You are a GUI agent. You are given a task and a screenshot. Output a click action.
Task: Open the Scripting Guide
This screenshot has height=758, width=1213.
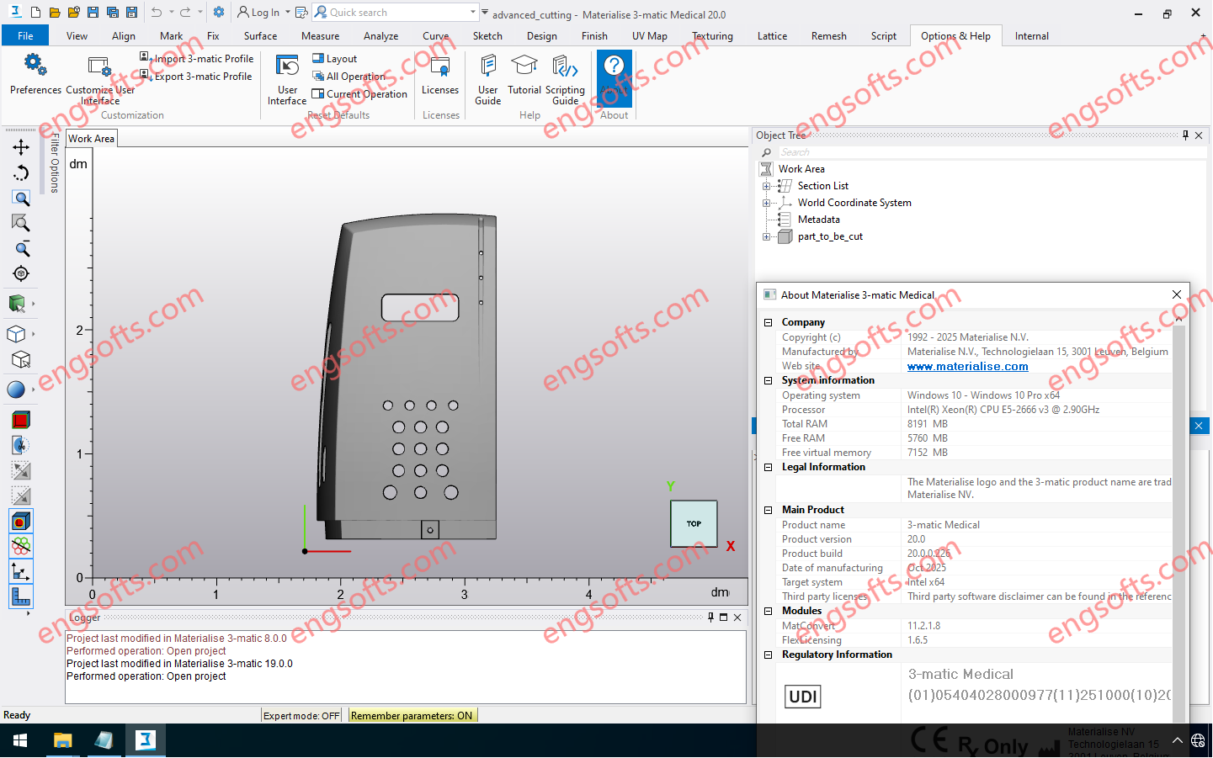coord(565,67)
